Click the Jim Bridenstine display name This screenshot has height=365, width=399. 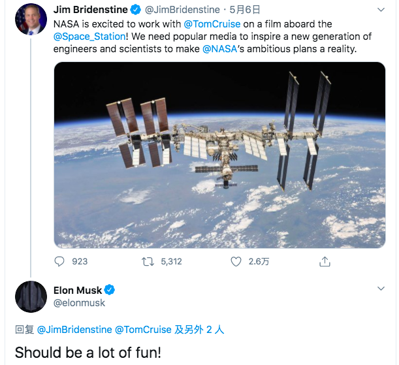pyautogui.click(x=91, y=10)
